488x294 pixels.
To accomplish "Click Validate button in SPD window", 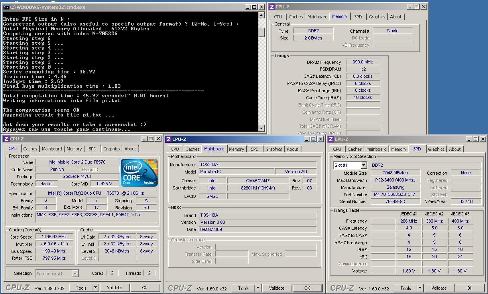I will coord(439,288).
